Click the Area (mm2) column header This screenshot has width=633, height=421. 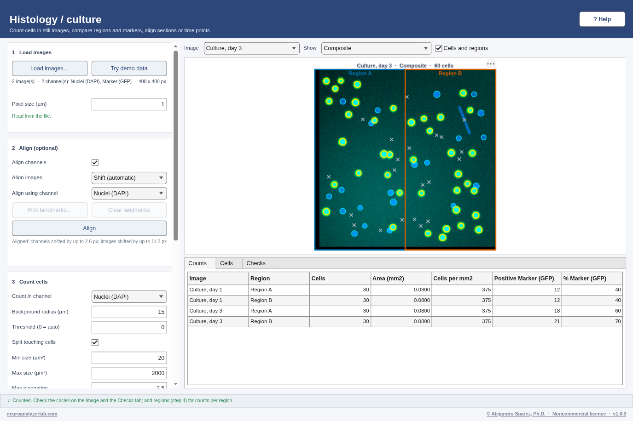[x=401, y=279]
